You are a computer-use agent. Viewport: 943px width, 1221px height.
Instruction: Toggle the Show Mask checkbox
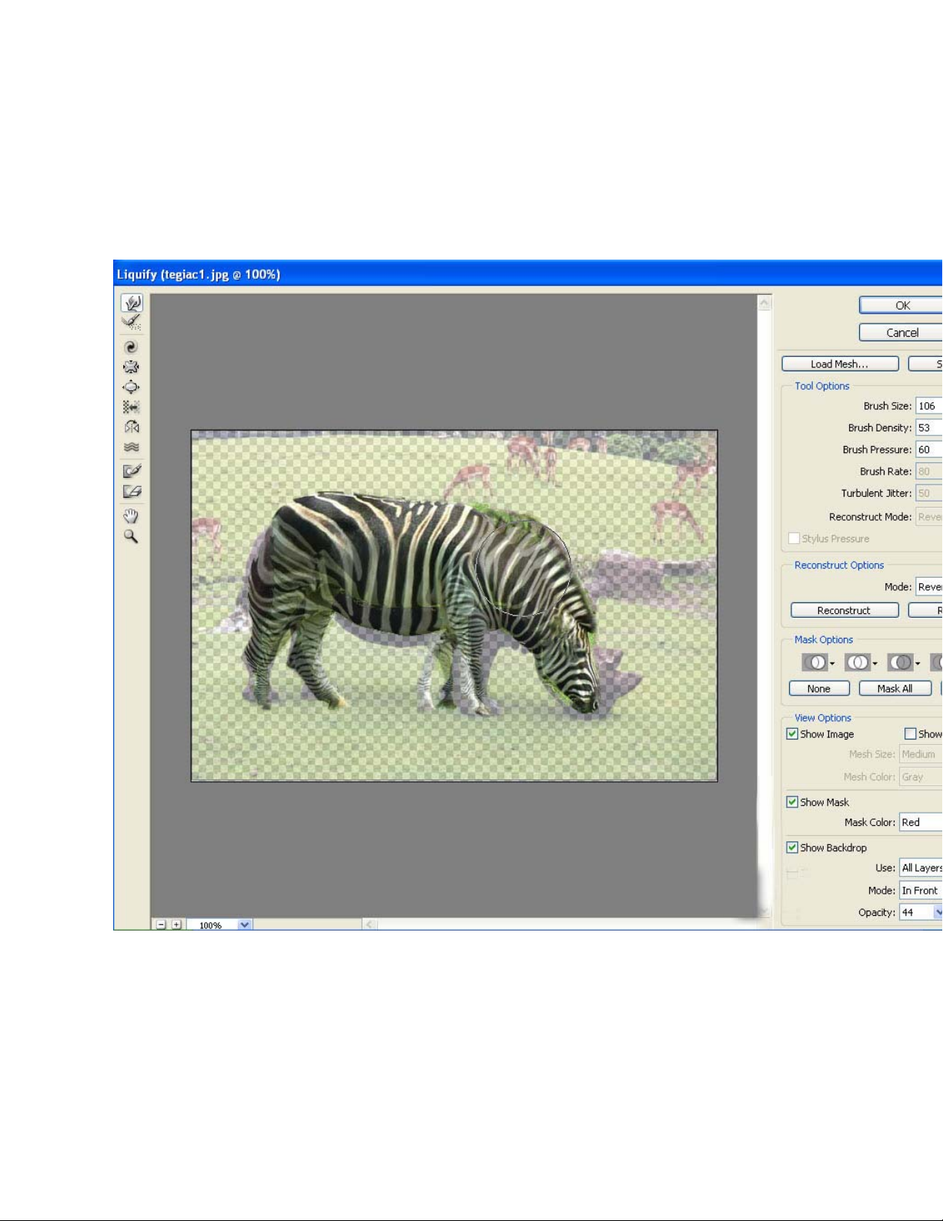(792, 802)
